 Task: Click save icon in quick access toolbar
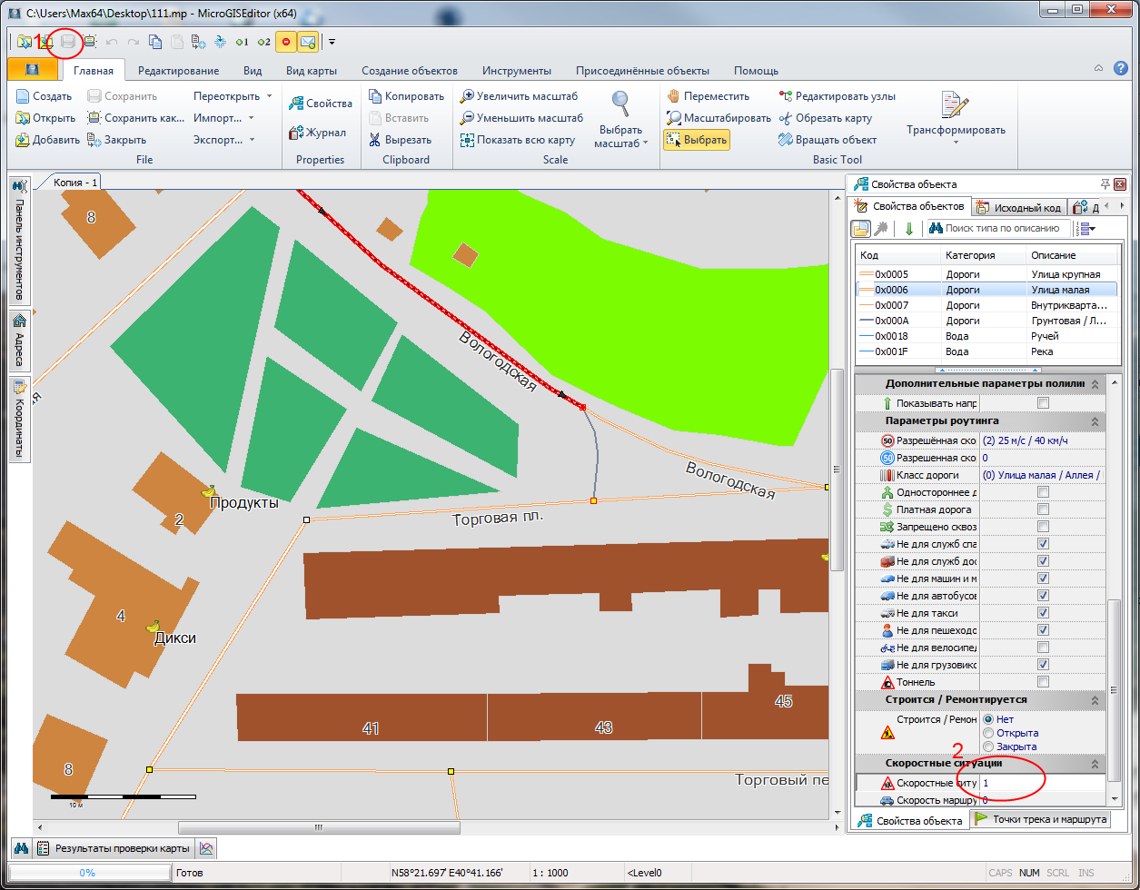68,42
